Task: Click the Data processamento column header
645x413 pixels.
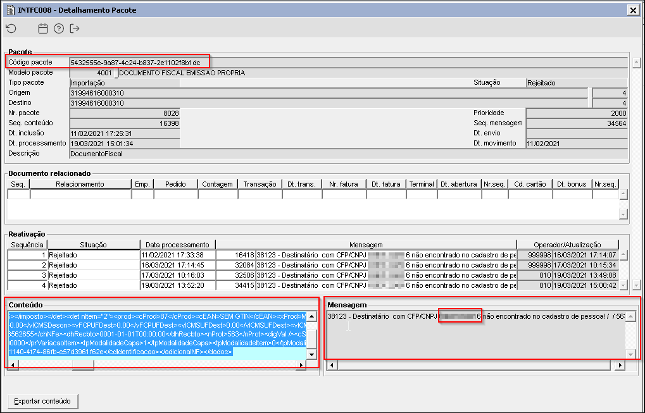Action: coord(177,245)
